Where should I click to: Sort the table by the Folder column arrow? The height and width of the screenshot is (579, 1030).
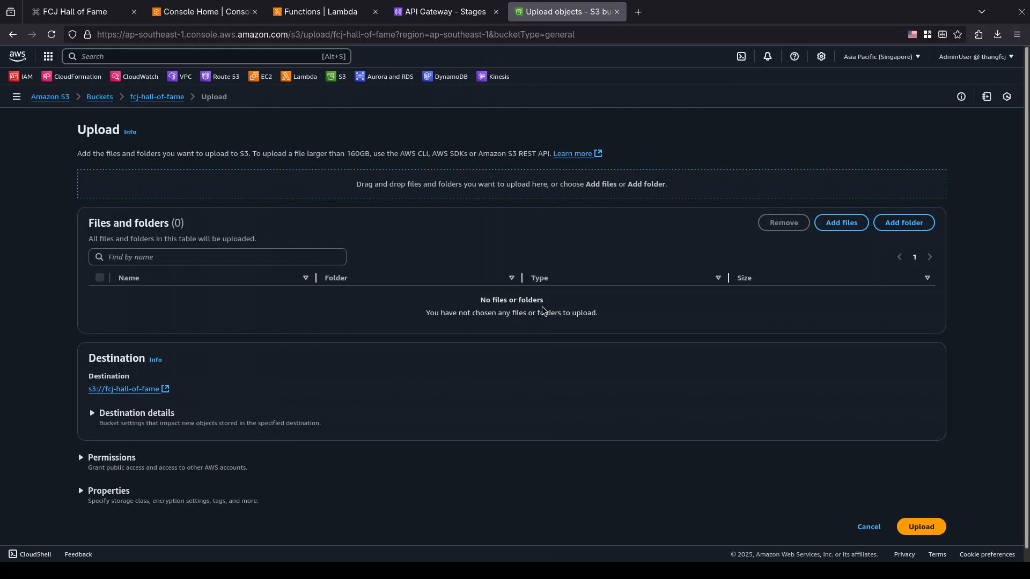[x=512, y=278]
